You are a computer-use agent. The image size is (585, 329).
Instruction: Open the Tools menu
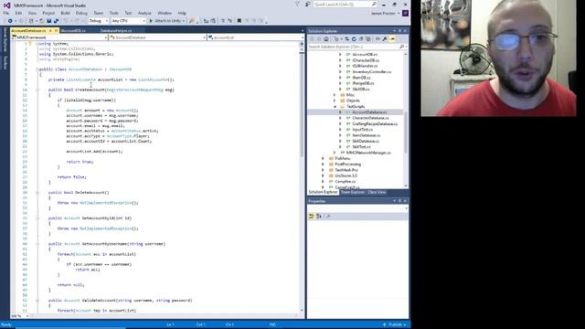point(113,13)
